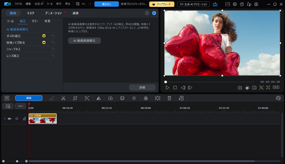Viewport: 285px width, 164px height.
Task: Click the preview zoom magnifier icon
Action: click(x=261, y=88)
